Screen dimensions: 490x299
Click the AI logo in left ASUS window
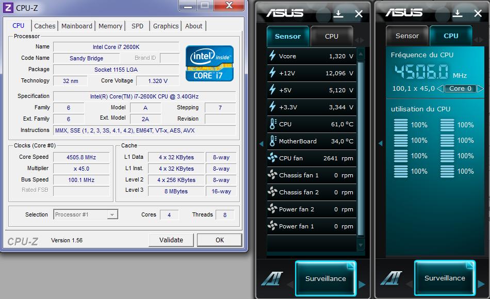tap(272, 278)
